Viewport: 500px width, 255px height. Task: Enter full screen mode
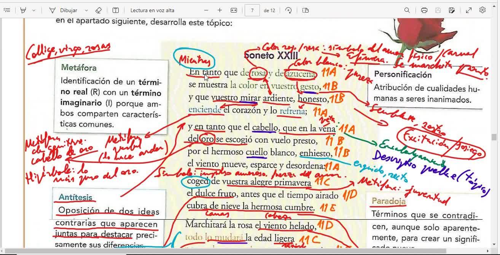[x=469, y=10]
